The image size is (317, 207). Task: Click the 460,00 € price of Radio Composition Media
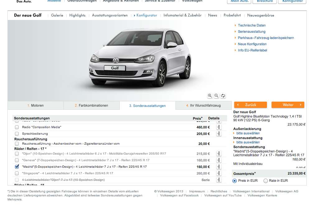click(x=203, y=128)
